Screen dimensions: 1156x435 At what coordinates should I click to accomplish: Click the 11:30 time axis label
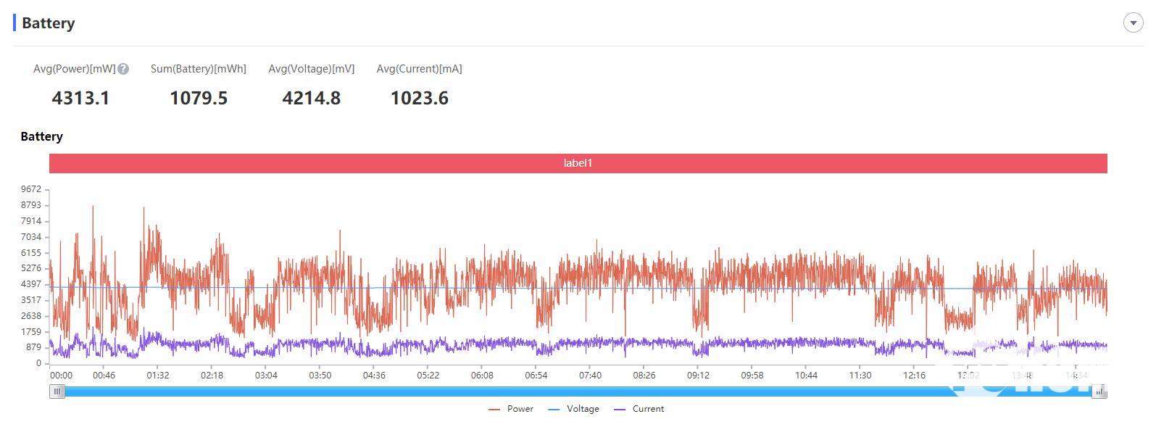[860, 376]
